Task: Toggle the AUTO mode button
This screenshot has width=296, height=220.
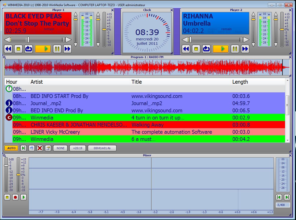Action: [x=11, y=148]
